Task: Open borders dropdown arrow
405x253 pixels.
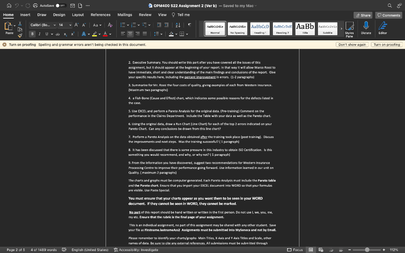Action: point(187,34)
